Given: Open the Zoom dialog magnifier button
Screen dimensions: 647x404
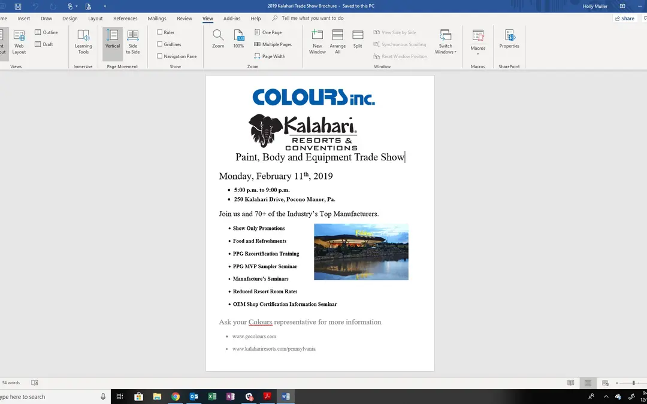Looking at the screenshot, I should [218, 39].
